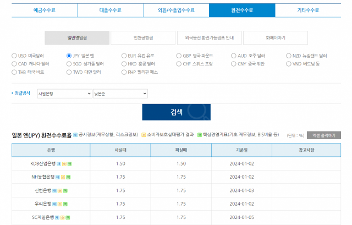352x225 pixels.
Task: Select the USD 미국달러 radio button
Action: [14, 56]
